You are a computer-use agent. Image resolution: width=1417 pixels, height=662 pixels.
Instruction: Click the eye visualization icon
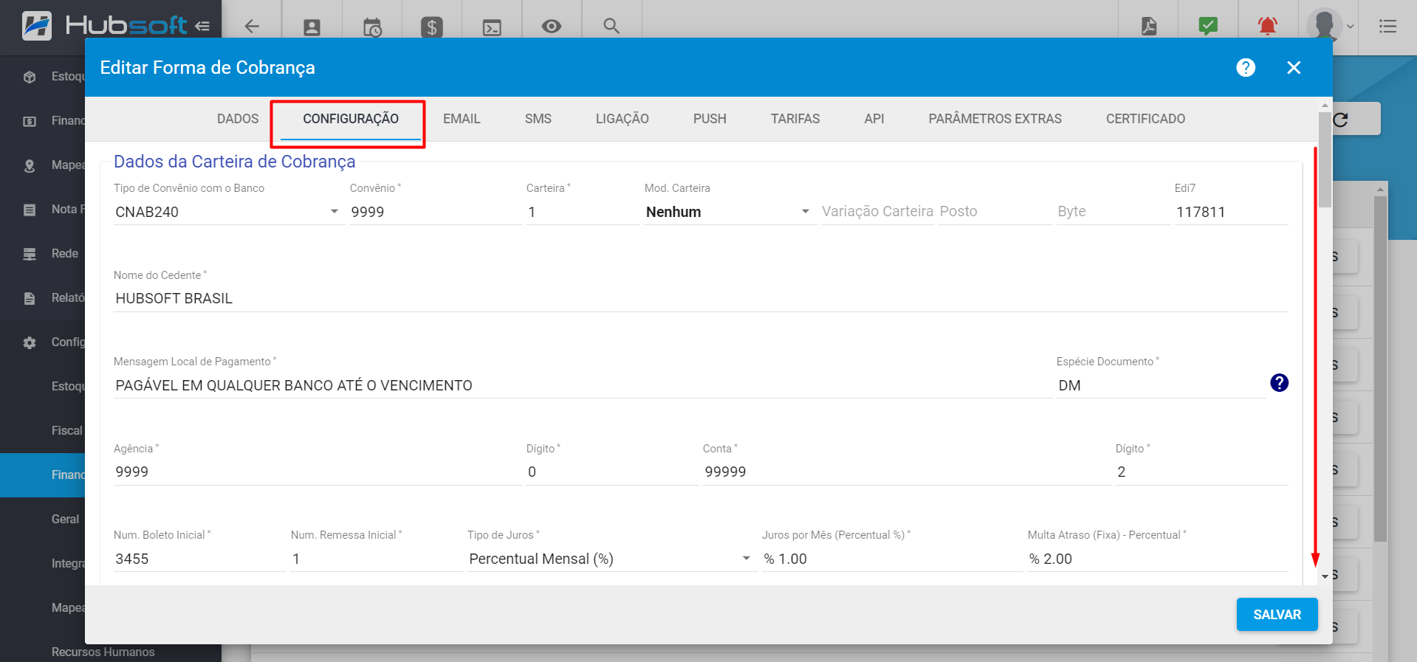tap(552, 27)
